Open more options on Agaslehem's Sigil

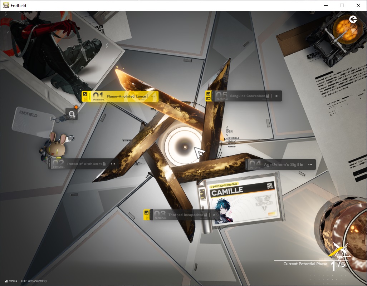pyautogui.click(x=310, y=165)
